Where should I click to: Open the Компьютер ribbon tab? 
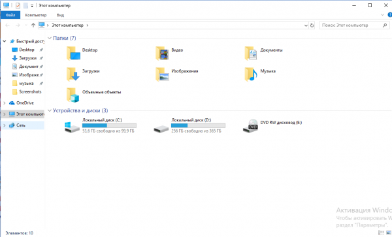(36, 15)
